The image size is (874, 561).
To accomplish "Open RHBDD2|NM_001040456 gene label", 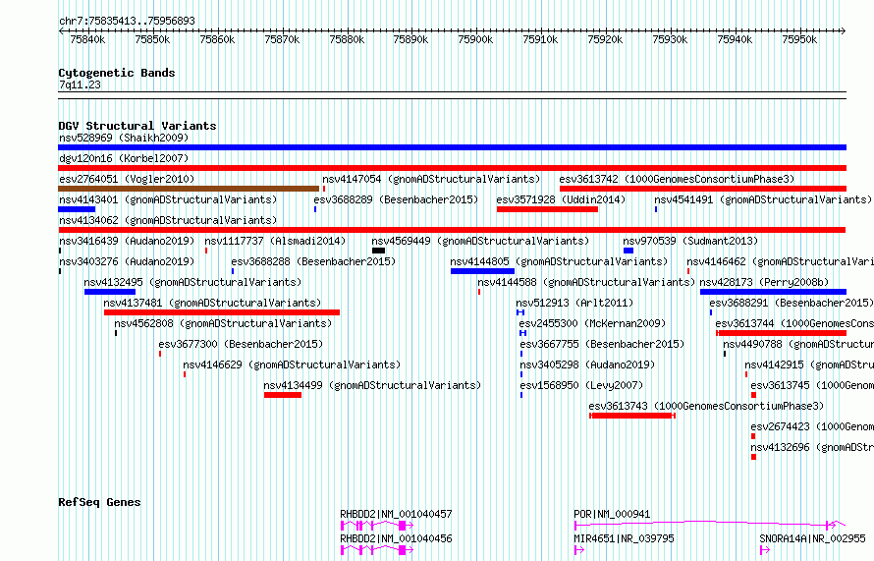I will (396, 538).
